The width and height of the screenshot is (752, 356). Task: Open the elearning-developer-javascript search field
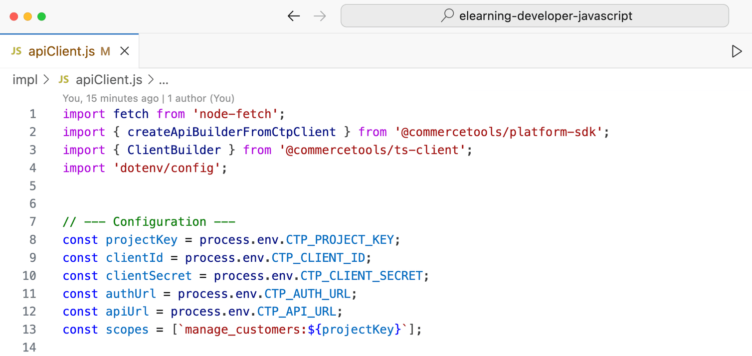pyautogui.click(x=535, y=16)
